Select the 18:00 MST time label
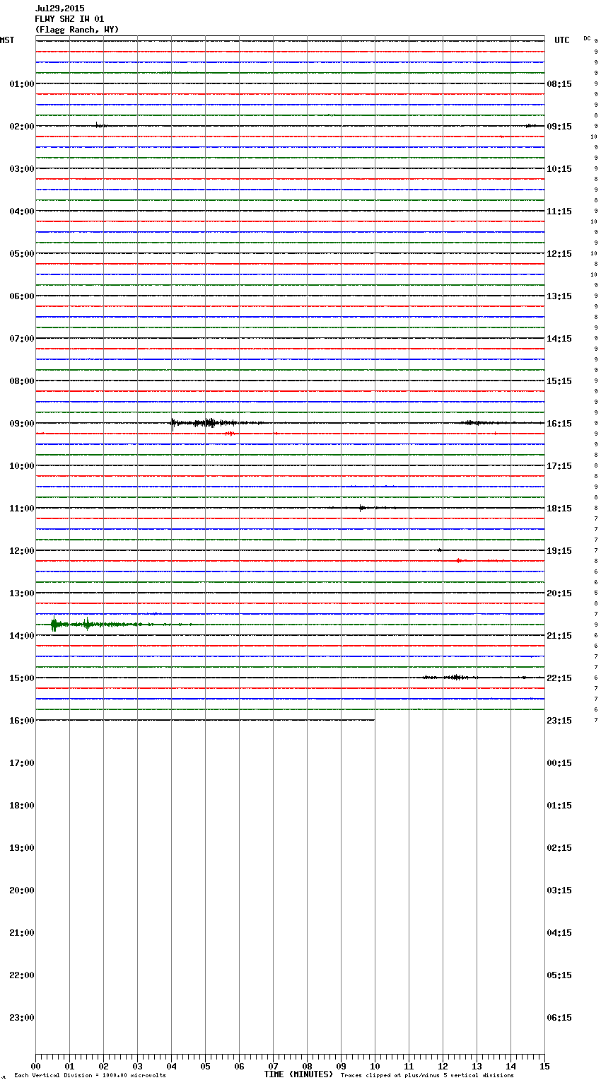Screen dimensions: 601x1085 [21, 806]
